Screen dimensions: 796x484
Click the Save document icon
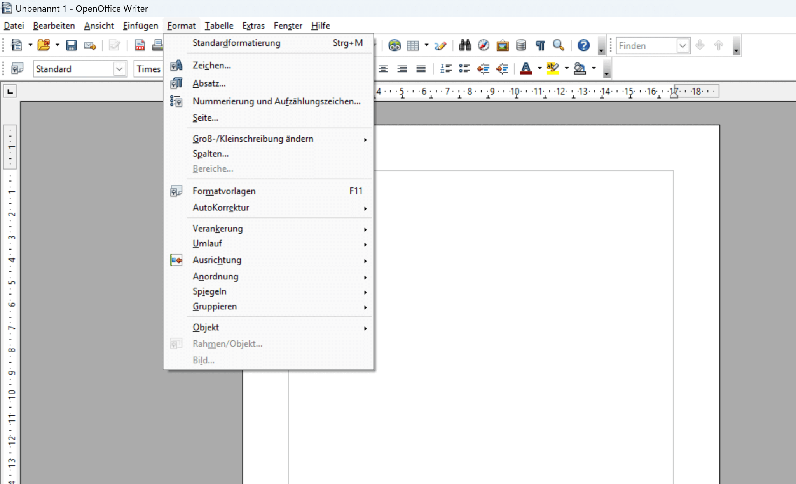tap(71, 45)
